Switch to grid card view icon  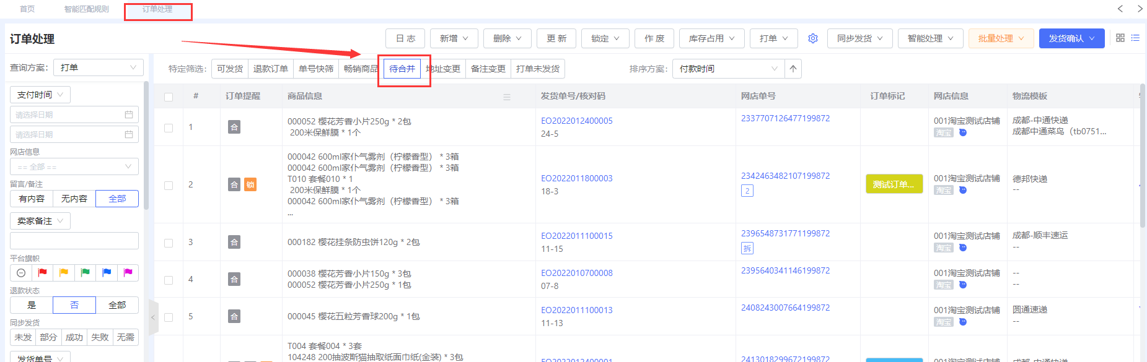tap(1120, 38)
